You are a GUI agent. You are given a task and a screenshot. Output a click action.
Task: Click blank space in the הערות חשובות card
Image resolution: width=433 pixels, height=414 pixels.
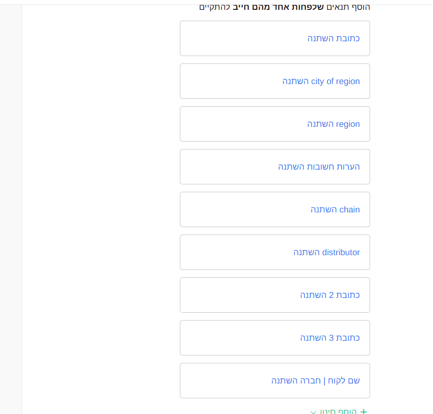227,167
